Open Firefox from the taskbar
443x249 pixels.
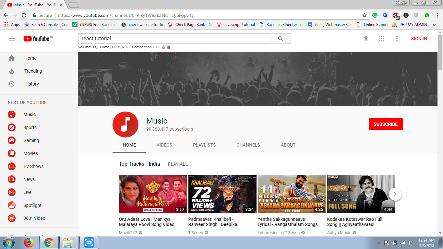(29, 243)
